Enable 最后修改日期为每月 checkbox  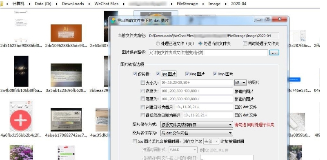point(142,115)
